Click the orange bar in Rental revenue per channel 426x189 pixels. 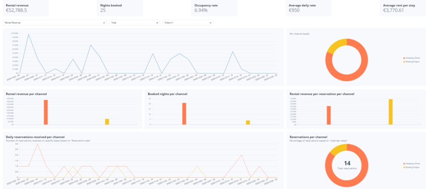(46, 112)
